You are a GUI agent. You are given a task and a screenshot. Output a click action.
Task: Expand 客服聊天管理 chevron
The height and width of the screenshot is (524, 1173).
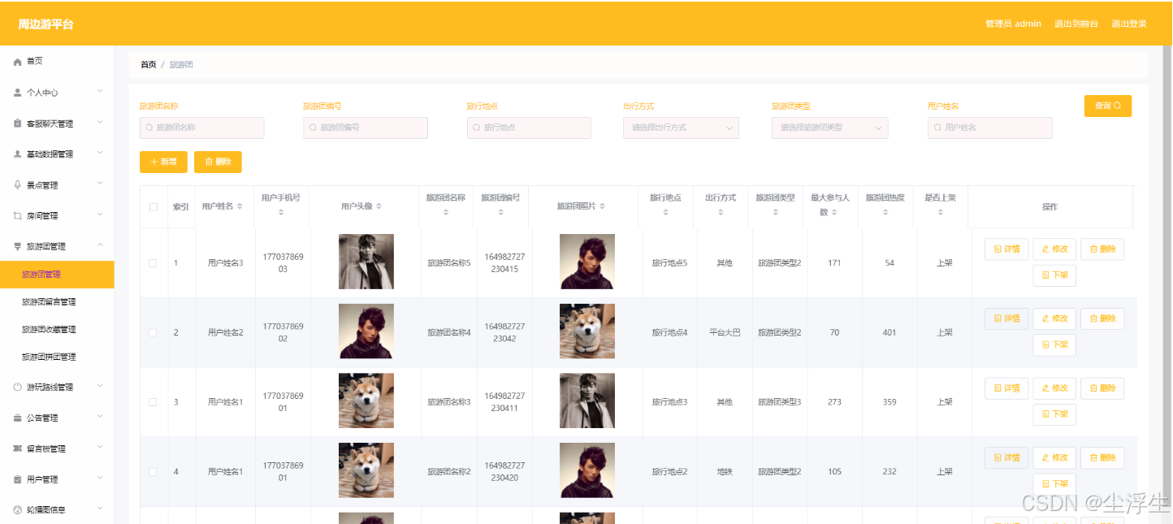100,123
